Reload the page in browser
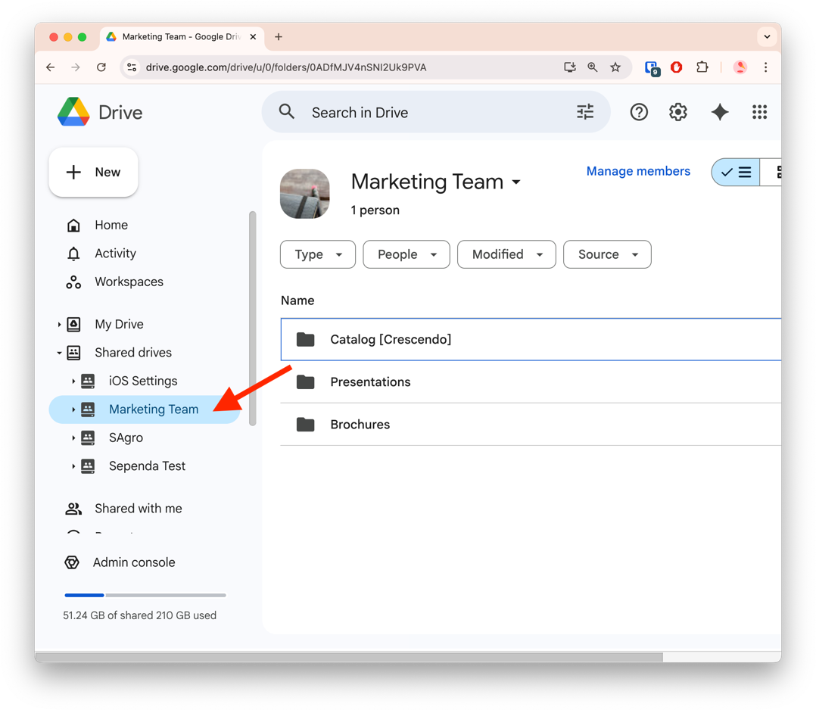The image size is (816, 710). click(x=101, y=67)
